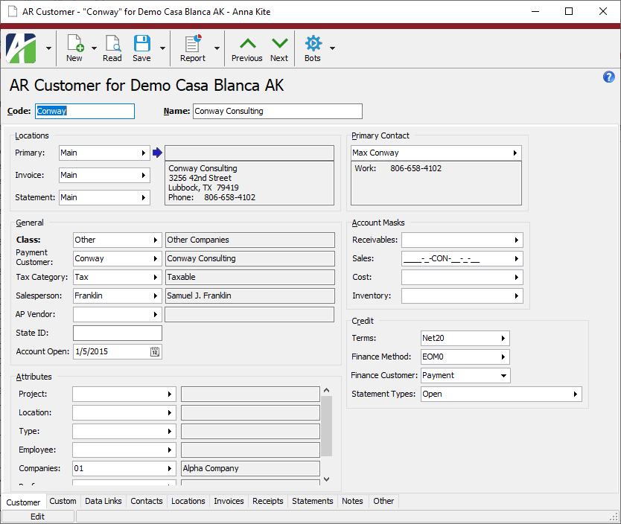This screenshot has height=524, width=621.
Task: Click the New record toolbar icon
Action: [x=74, y=48]
